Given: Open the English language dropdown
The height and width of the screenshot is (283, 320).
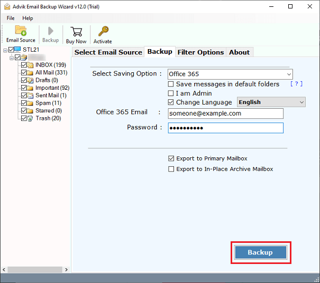Looking at the screenshot, I should coord(271,102).
